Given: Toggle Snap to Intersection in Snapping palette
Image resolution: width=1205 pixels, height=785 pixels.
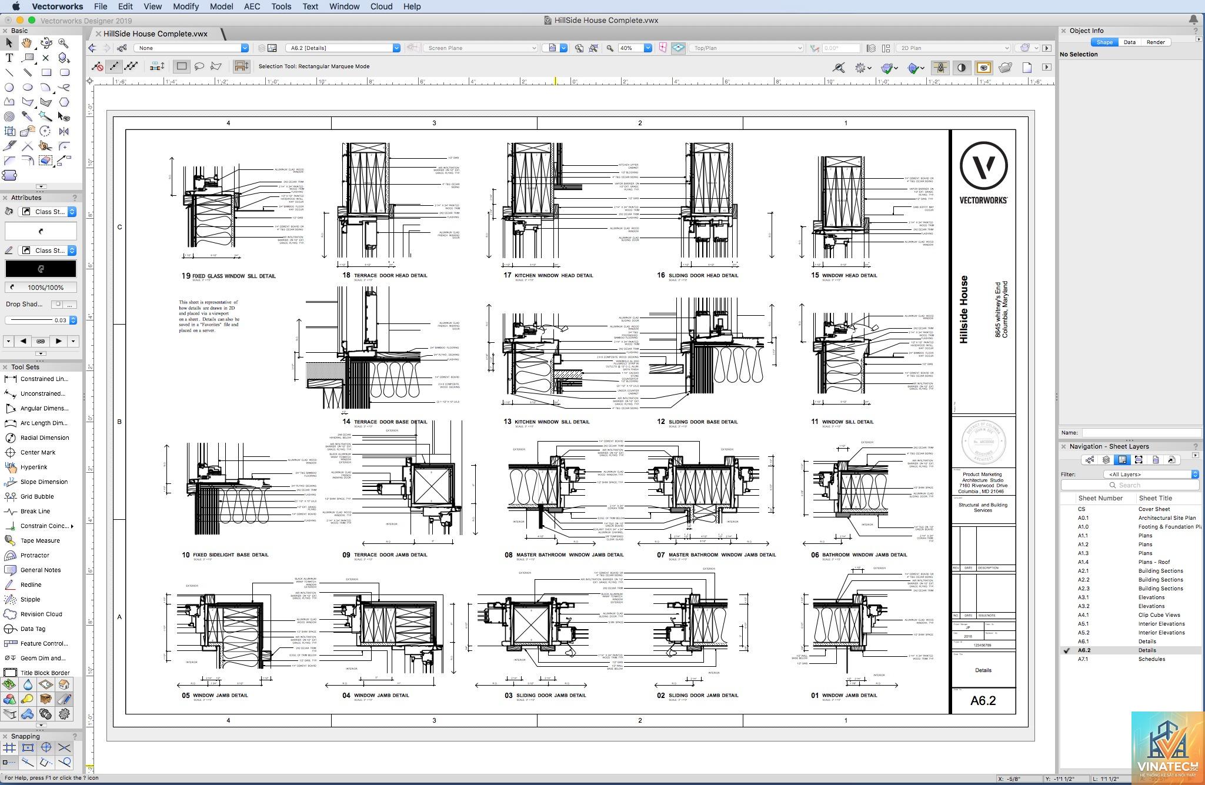Looking at the screenshot, I should click(64, 748).
